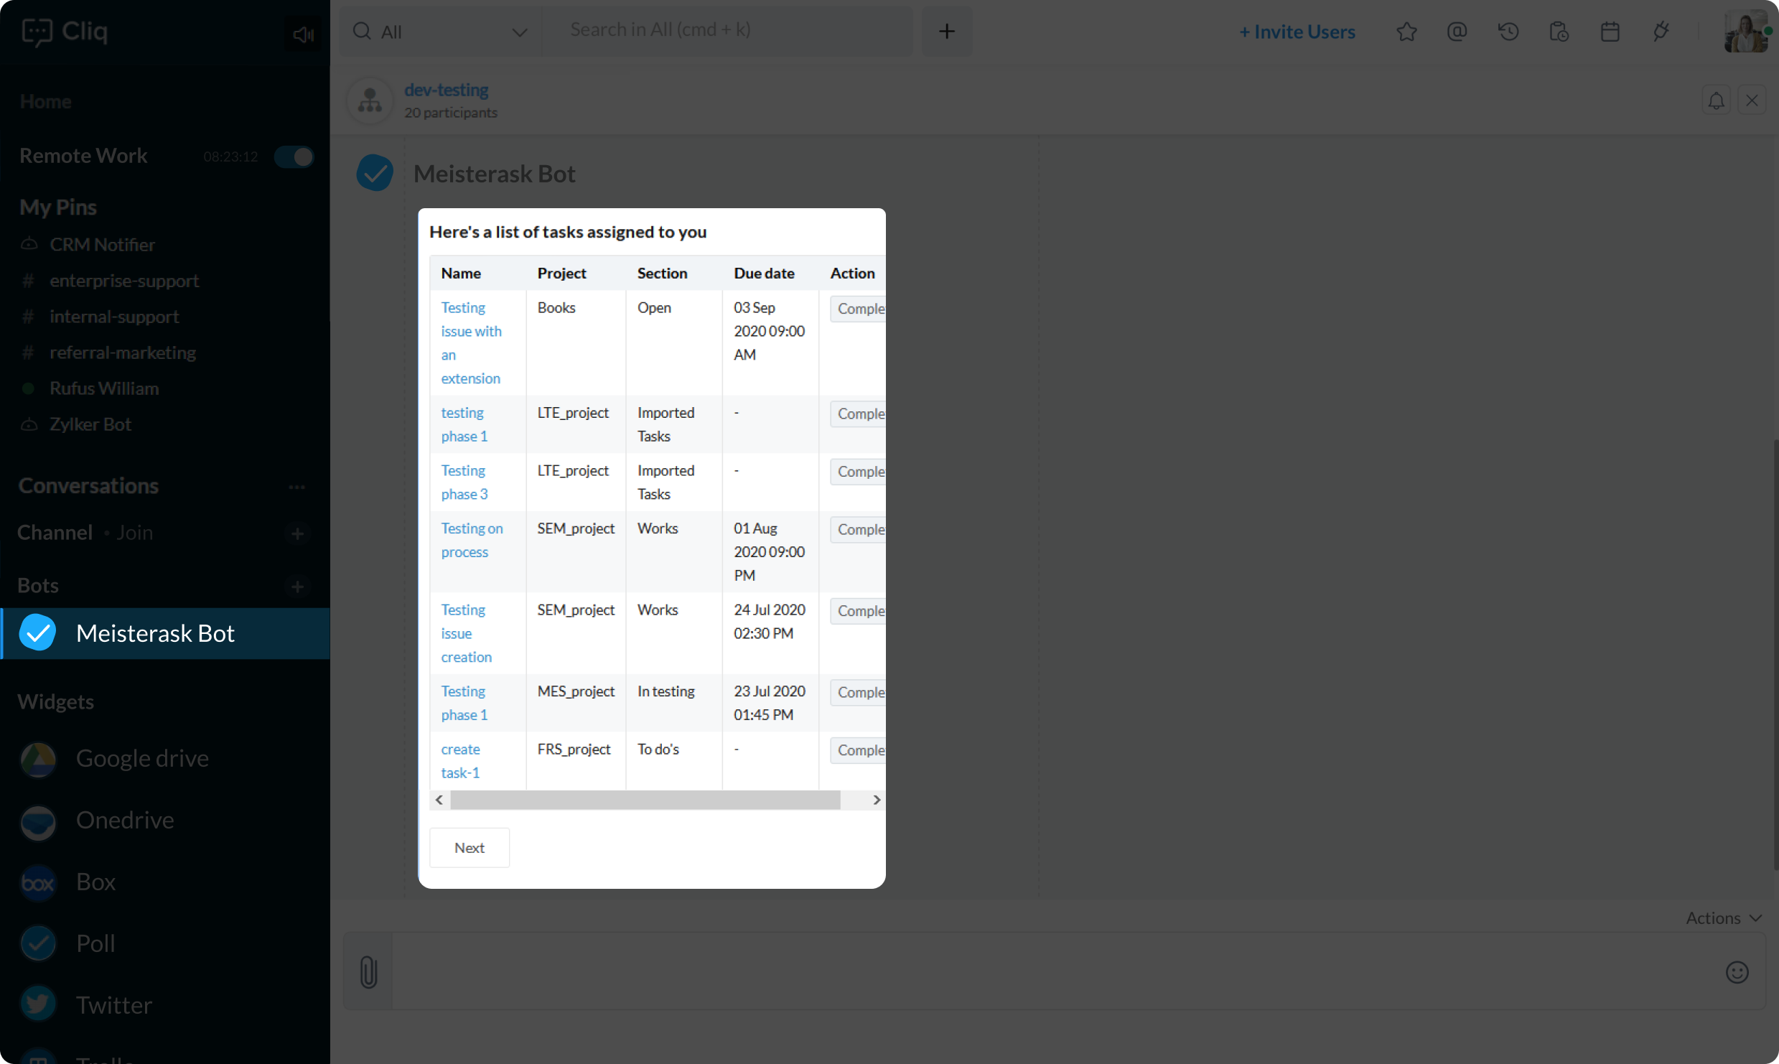Open the plus new-item button
Viewport: 1779px width, 1064px height.
coord(947,31)
